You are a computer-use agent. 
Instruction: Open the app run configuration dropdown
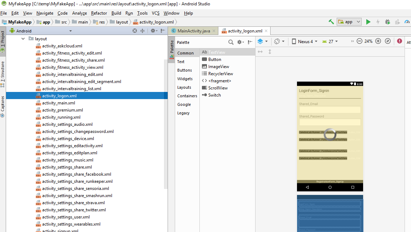click(x=349, y=21)
